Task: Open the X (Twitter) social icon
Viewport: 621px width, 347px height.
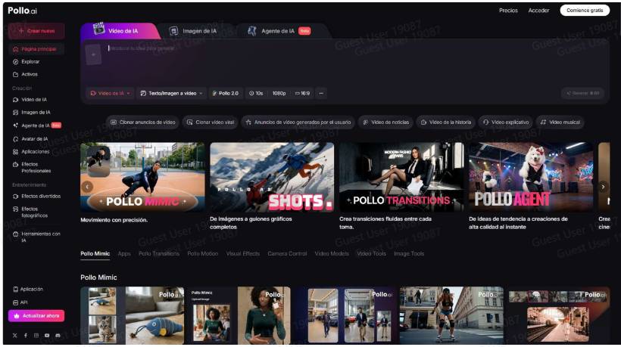Action: (14, 335)
